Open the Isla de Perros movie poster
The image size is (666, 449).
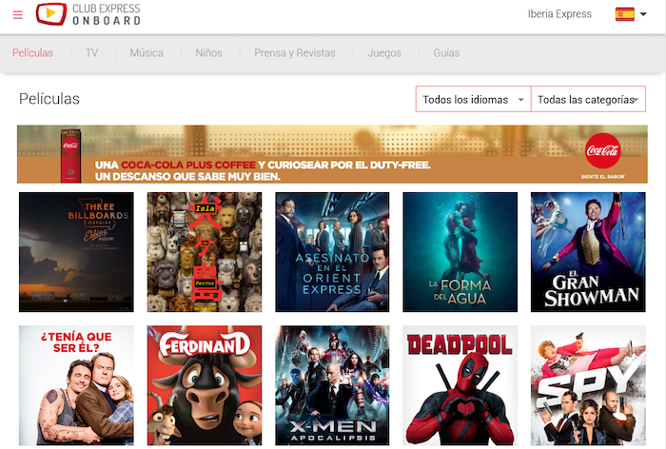(x=205, y=252)
